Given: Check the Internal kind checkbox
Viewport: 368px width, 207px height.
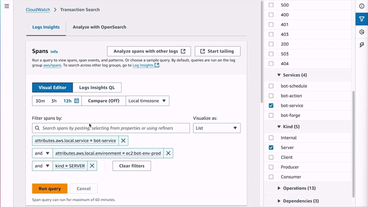Looking at the screenshot, I should 271,138.
